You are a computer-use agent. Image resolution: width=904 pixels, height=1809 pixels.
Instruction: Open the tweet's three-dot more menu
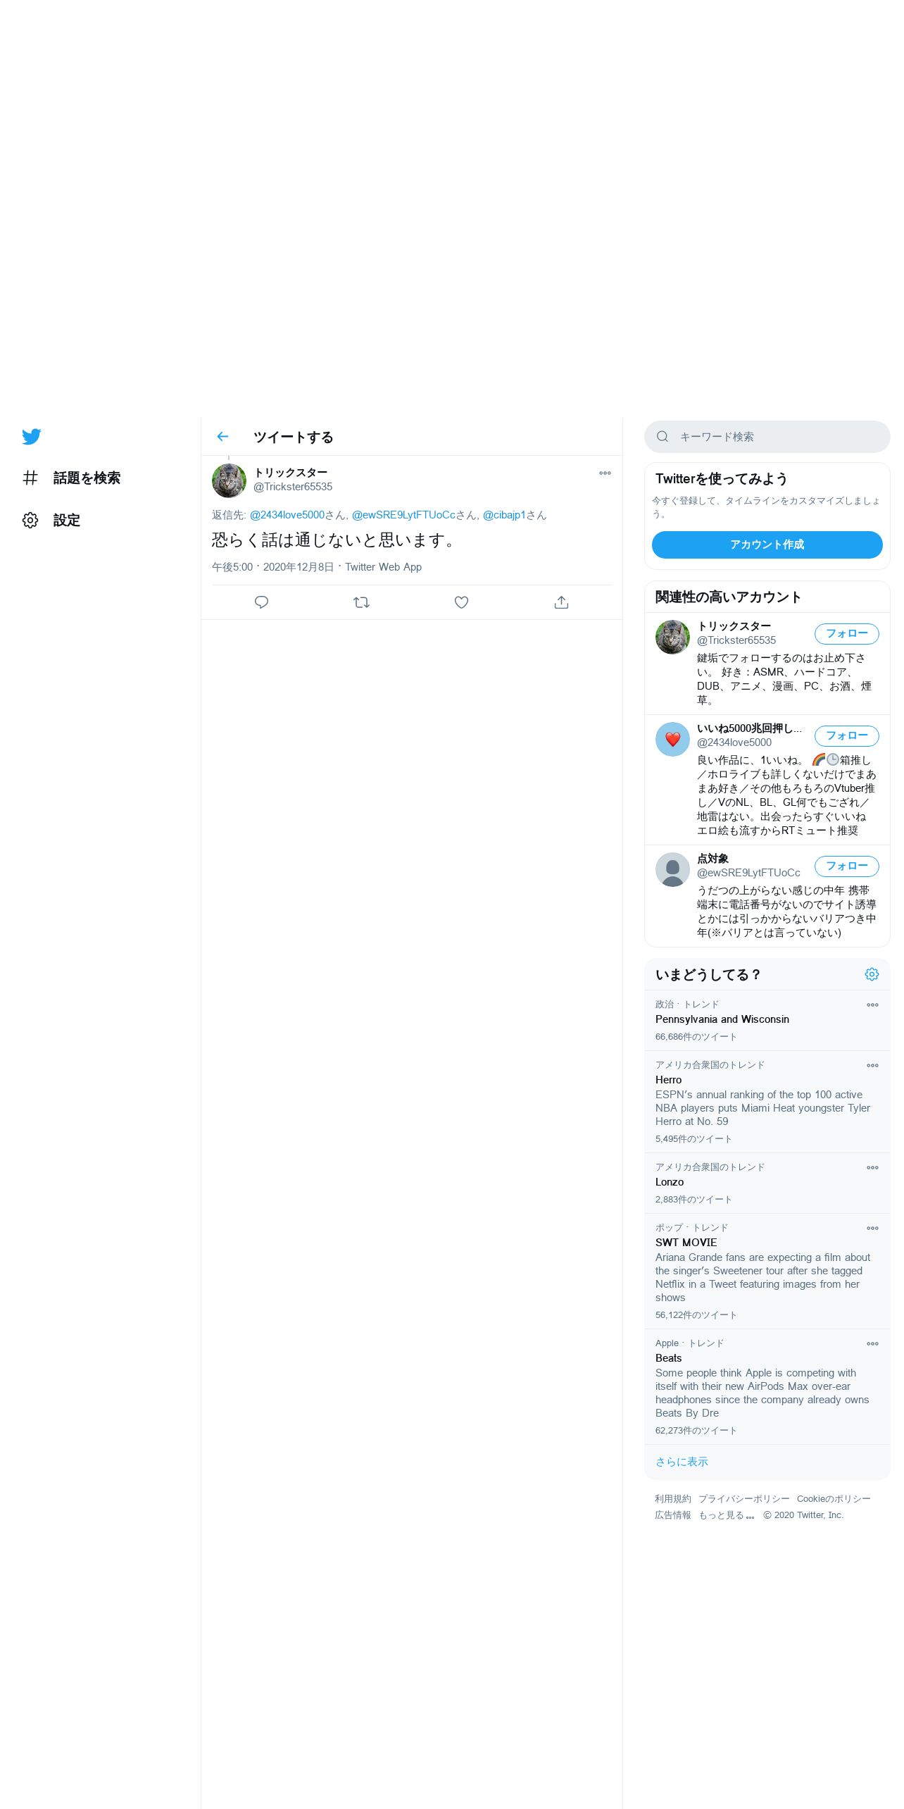(x=605, y=473)
